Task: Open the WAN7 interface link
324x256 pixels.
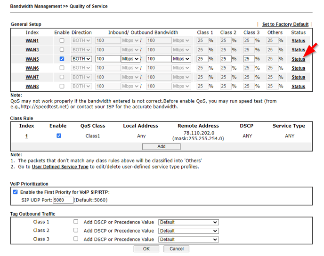Action: (32, 77)
